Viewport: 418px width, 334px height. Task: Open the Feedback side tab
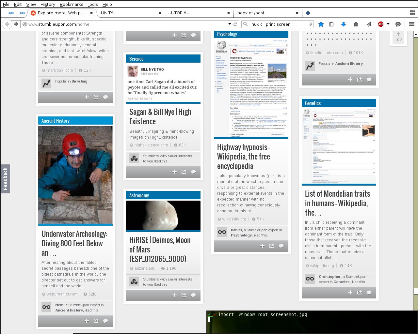click(x=5, y=179)
